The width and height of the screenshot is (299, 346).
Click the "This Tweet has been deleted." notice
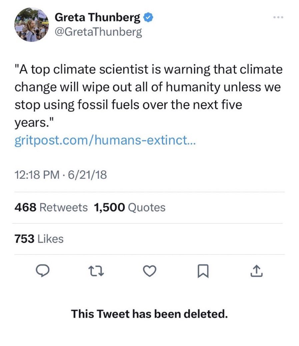click(x=149, y=314)
